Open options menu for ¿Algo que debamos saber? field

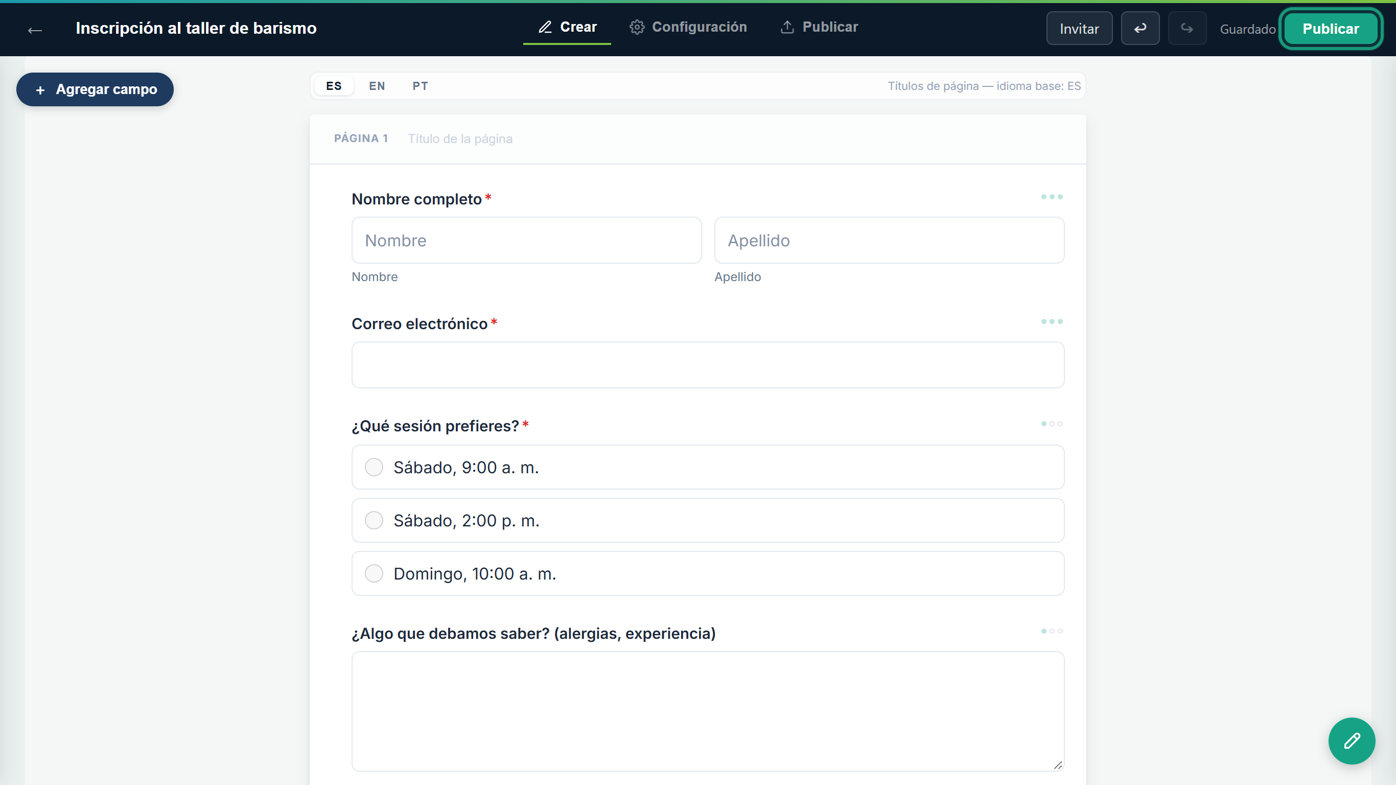coord(1051,631)
